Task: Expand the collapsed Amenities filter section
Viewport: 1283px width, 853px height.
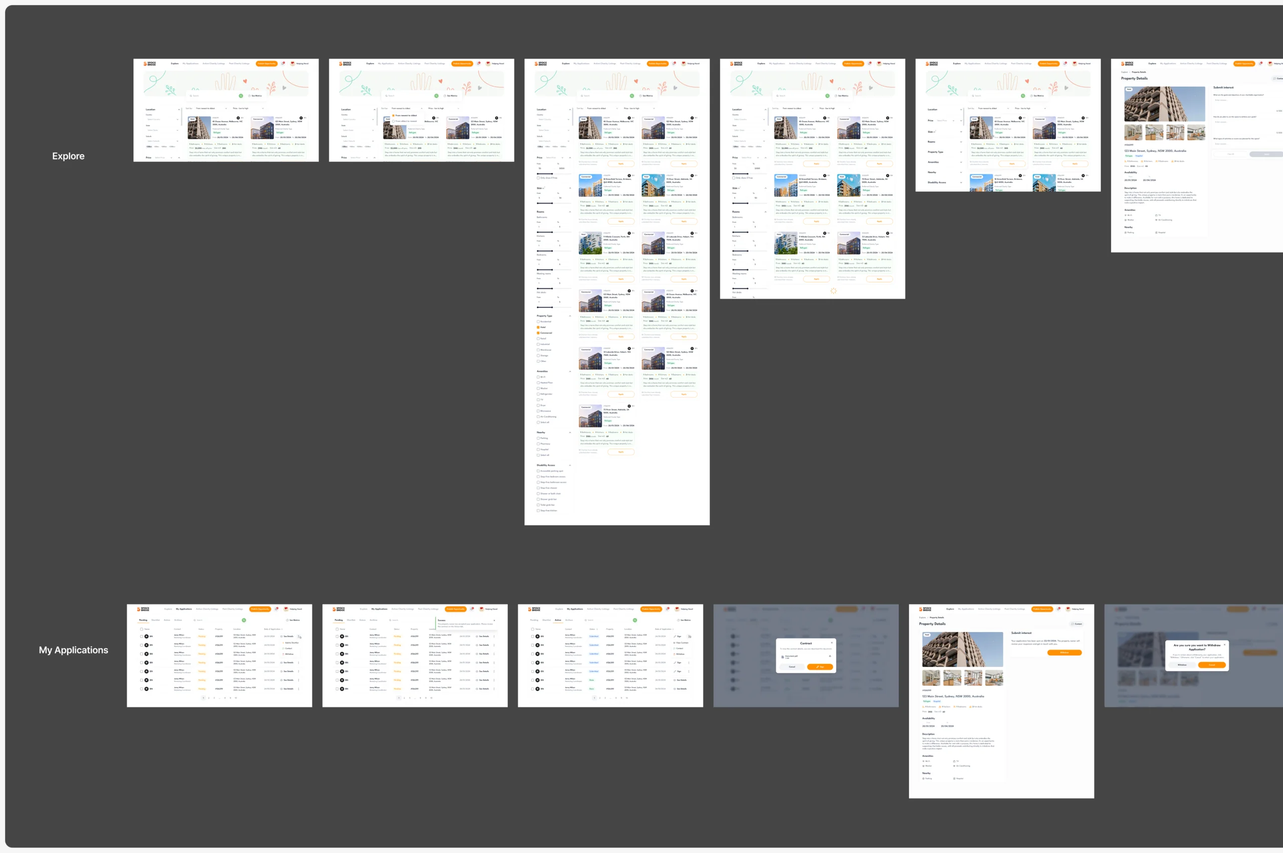Action: 961,162
